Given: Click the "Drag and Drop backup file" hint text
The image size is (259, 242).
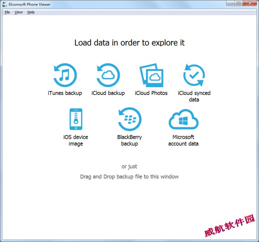Looking at the screenshot, I should click(x=129, y=177).
